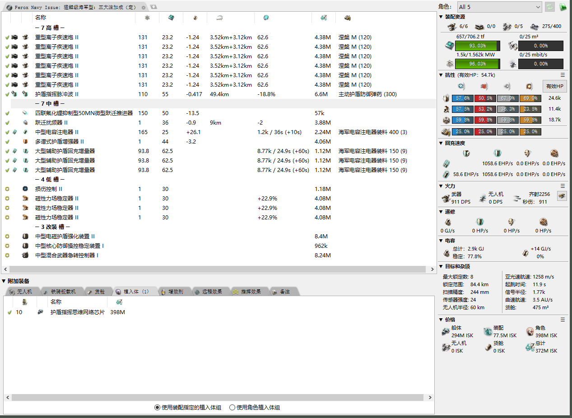Open the price panel hamburger menu
The image size is (572, 418).
pyautogui.click(x=563, y=320)
